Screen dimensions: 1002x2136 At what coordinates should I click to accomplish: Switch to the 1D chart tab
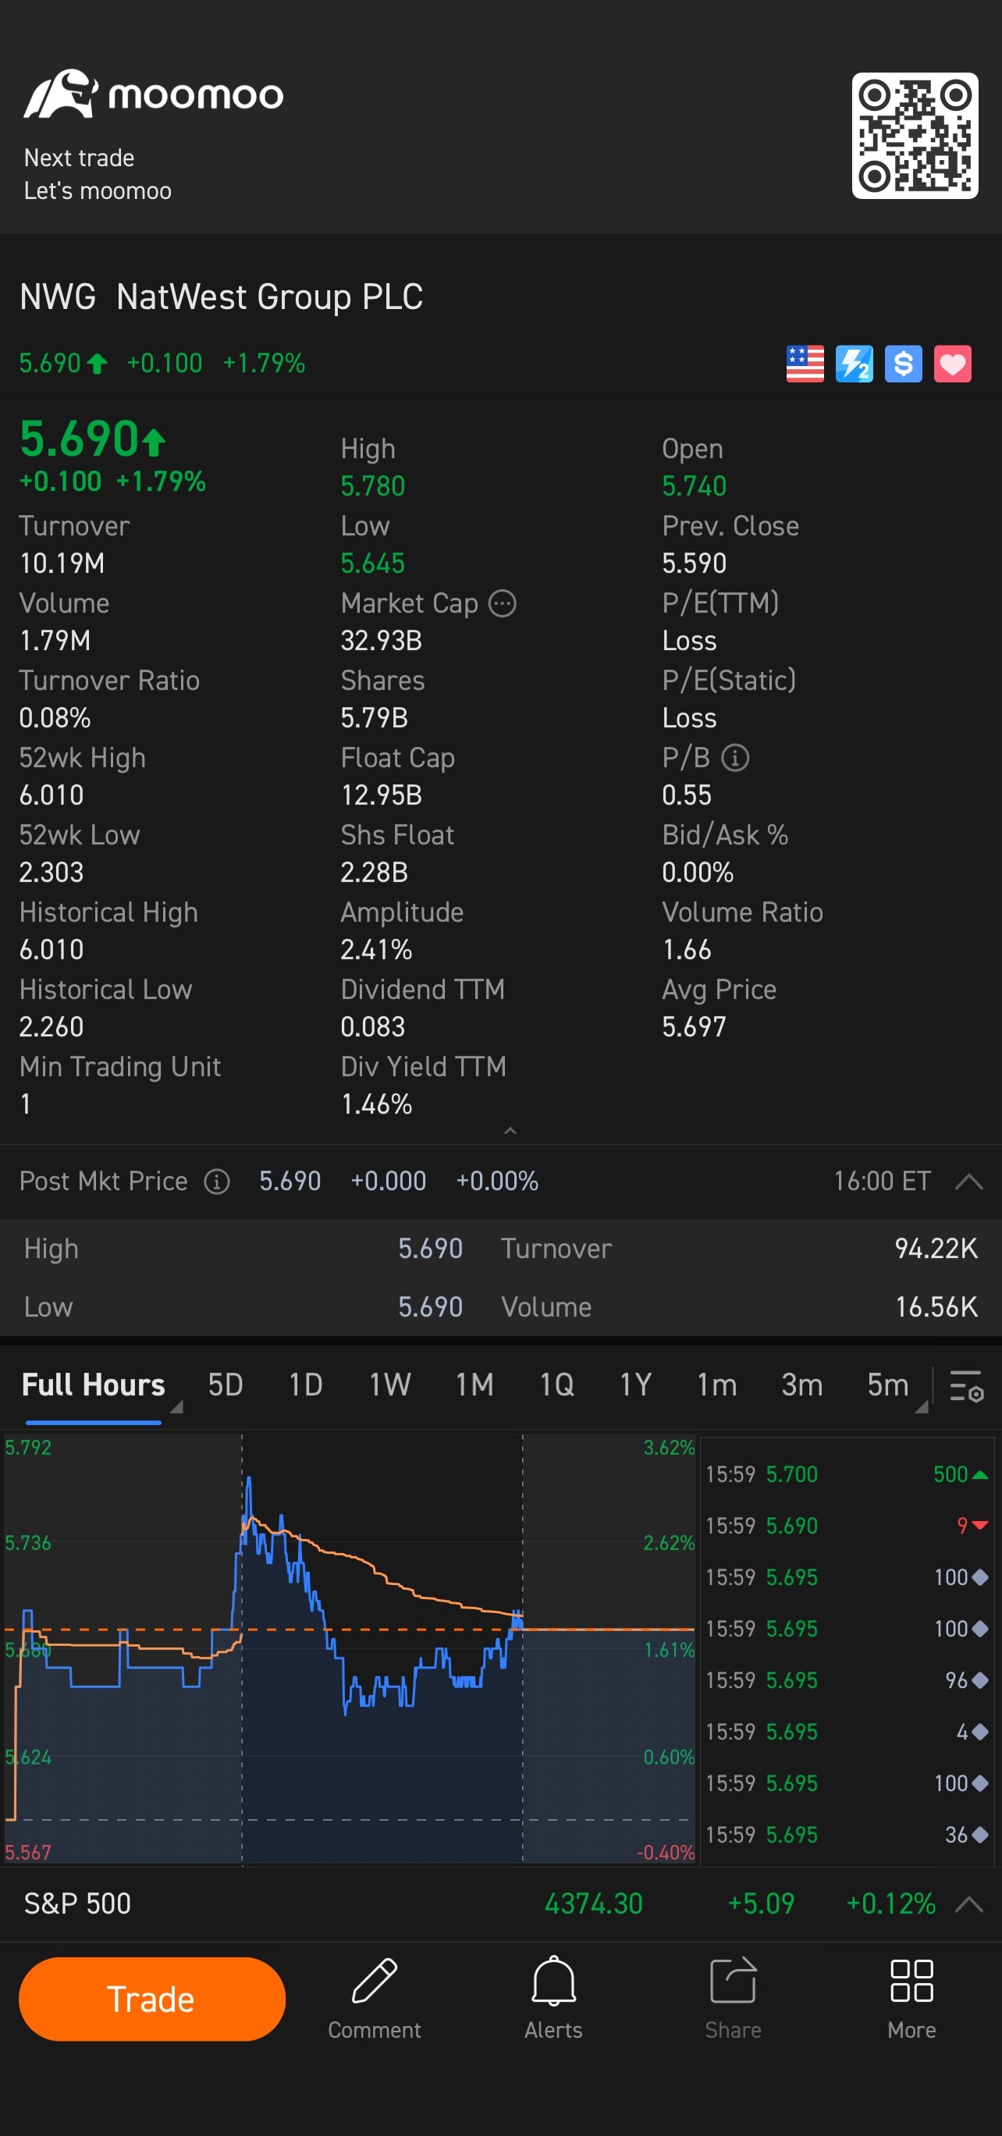[305, 1384]
